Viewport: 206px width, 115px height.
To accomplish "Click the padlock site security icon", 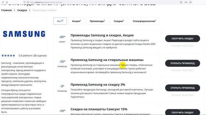I will 28,2.
